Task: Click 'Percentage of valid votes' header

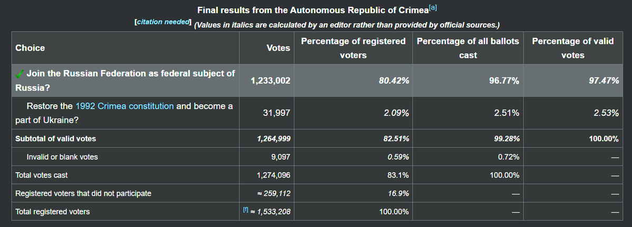Action: coord(572,48)
